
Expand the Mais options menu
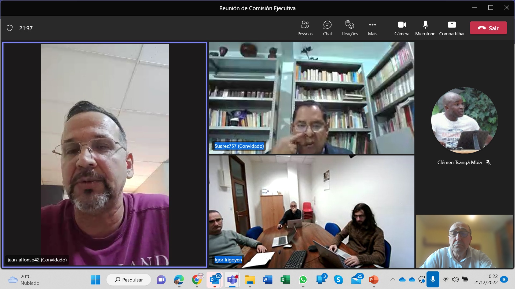click(372, 28)
